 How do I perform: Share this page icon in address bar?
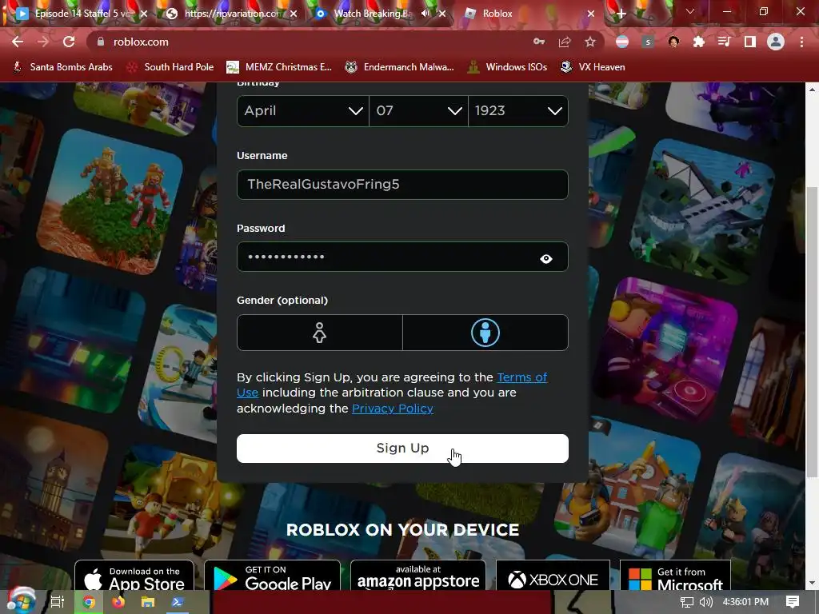tap(565, 42)
